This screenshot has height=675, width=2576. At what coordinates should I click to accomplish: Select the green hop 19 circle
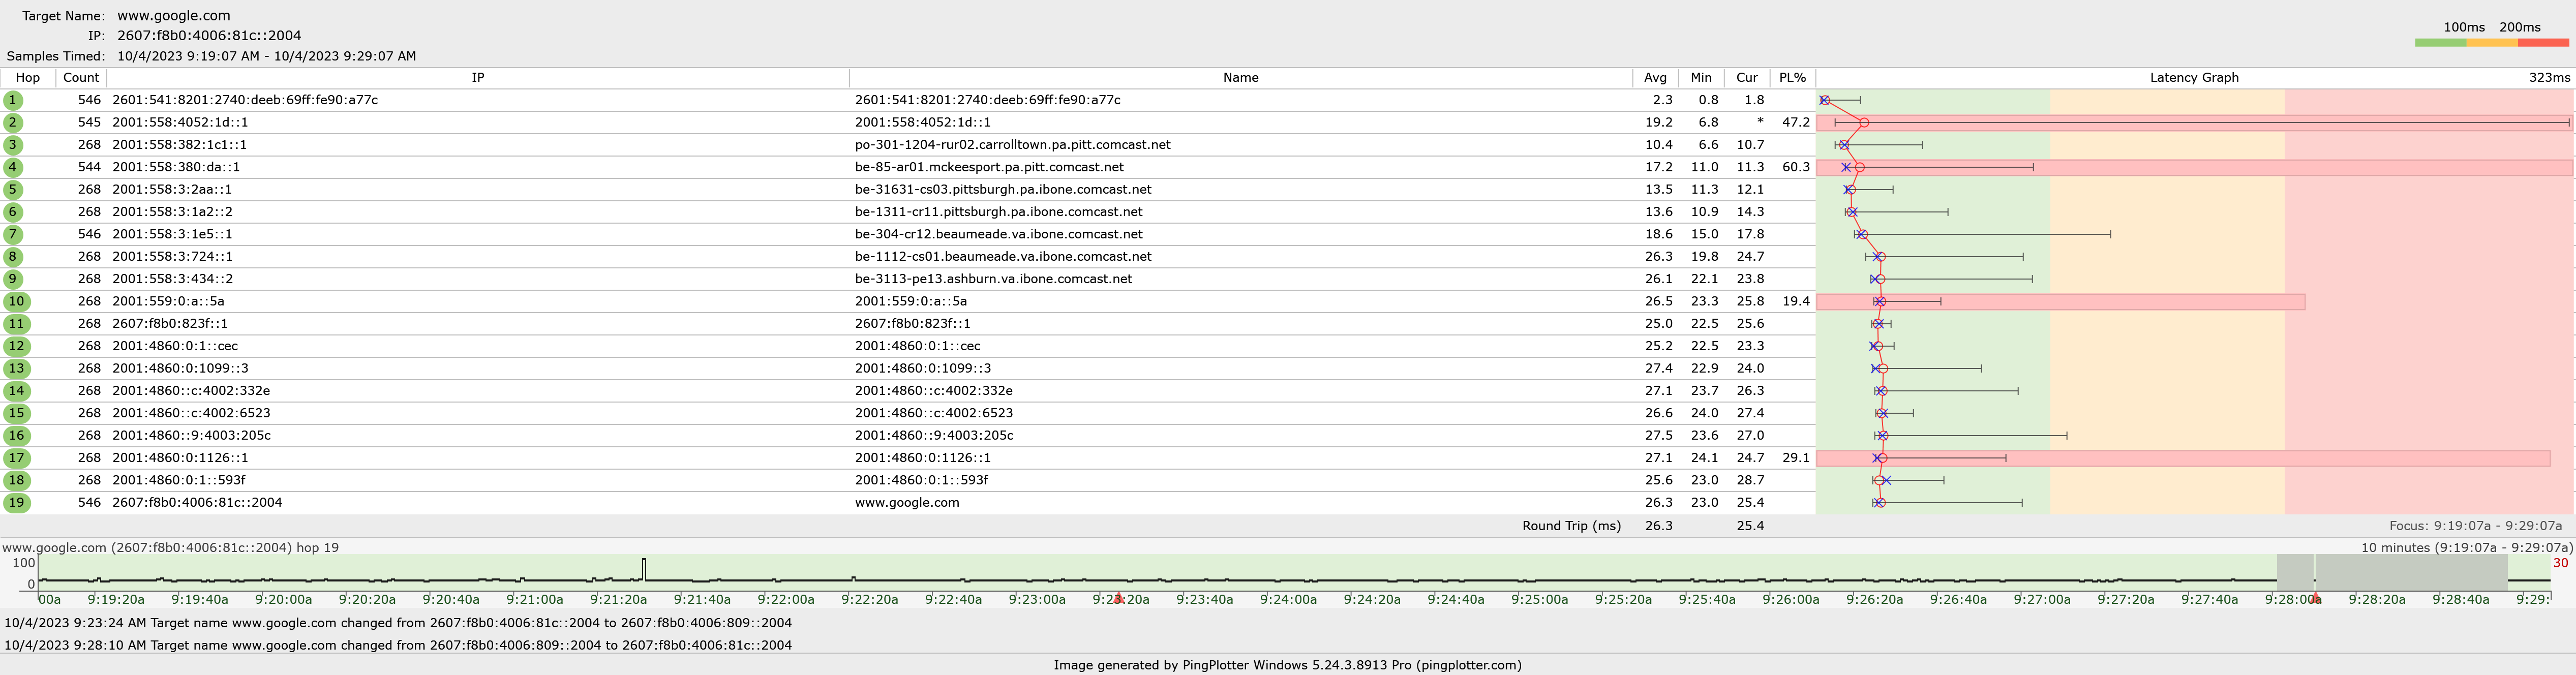pos(16,502)
